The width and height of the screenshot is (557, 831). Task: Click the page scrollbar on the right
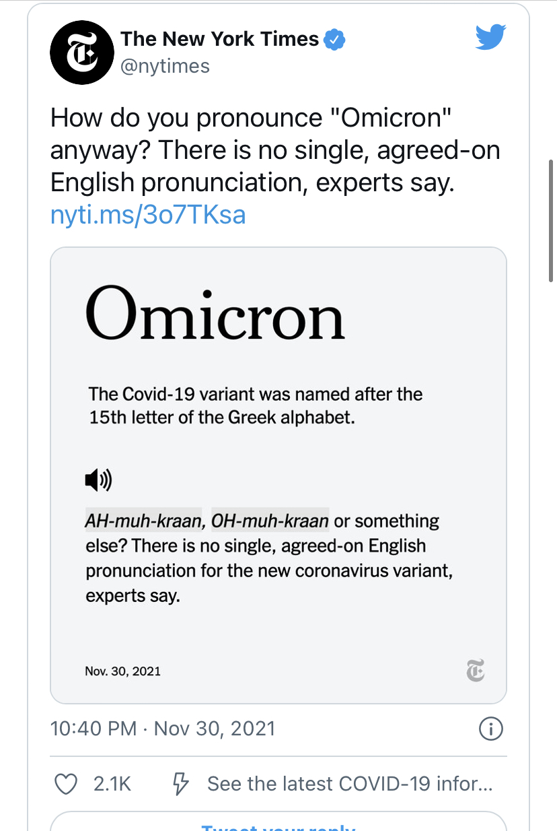pos(552,221)
